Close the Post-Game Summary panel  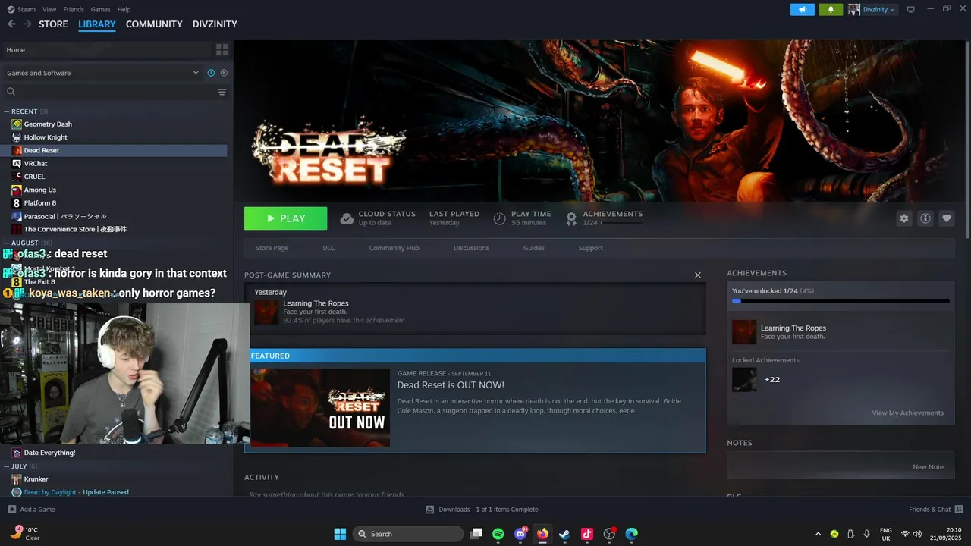tap(698, 275)
